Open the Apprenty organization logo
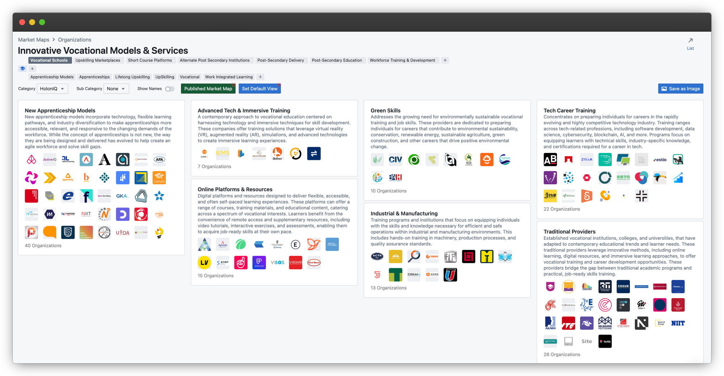724x376 pixels. coord(68,178)
